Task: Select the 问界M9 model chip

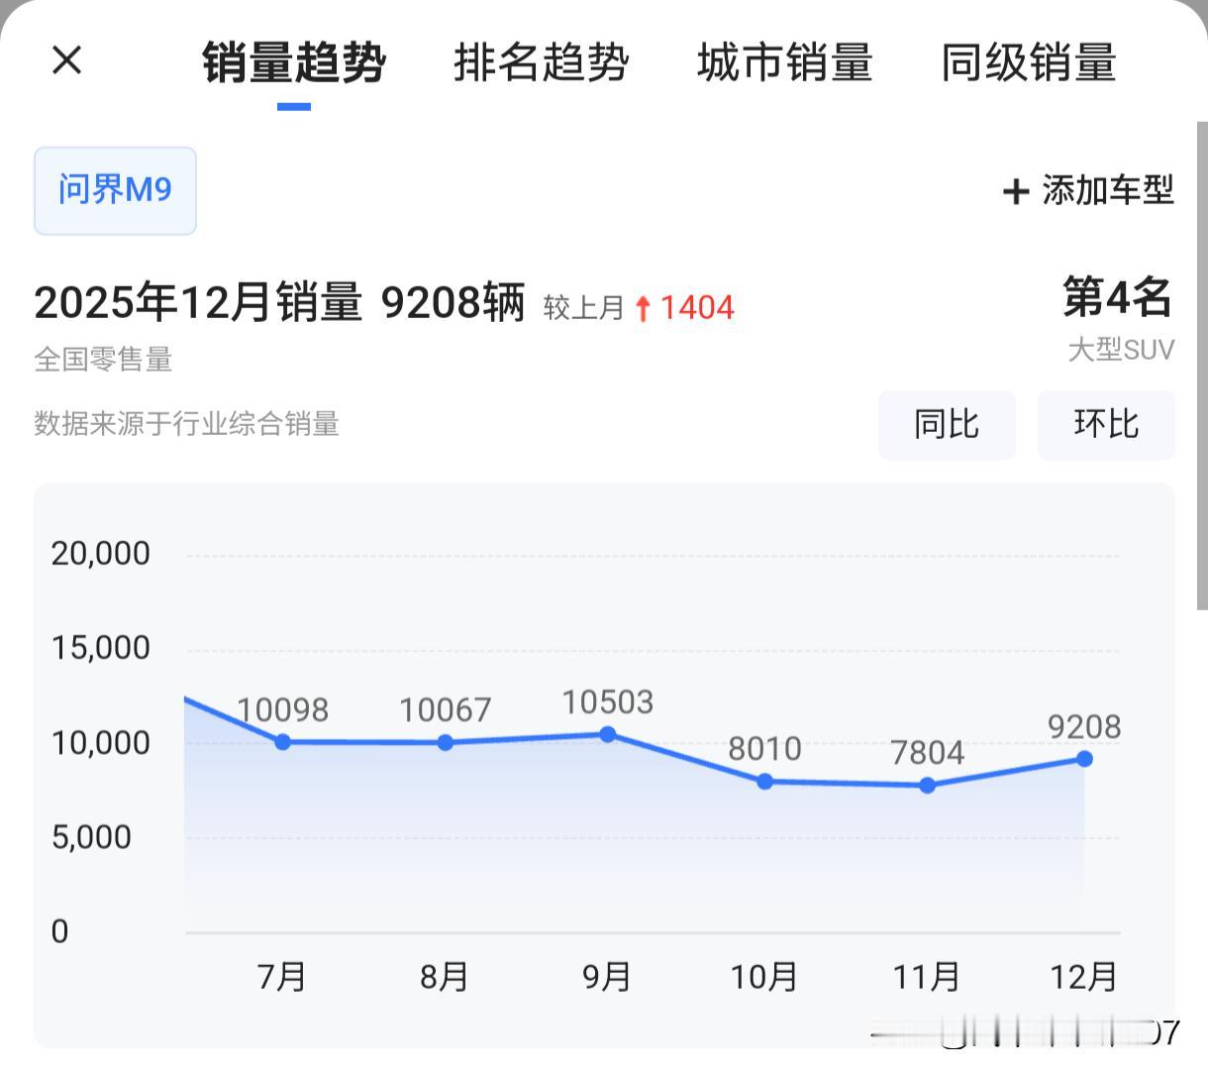Action: [x=115, y=190]
